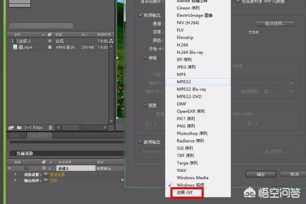Select the checked Windows 视频 format
Screen dimensions: 306x204
(190, 185)
